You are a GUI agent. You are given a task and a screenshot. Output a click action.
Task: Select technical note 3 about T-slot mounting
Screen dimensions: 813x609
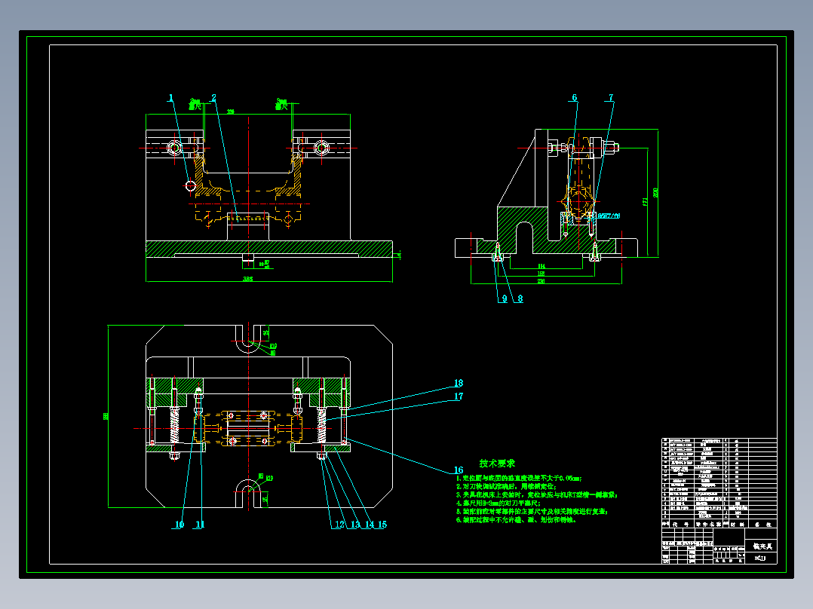click(x=537, y=495)
